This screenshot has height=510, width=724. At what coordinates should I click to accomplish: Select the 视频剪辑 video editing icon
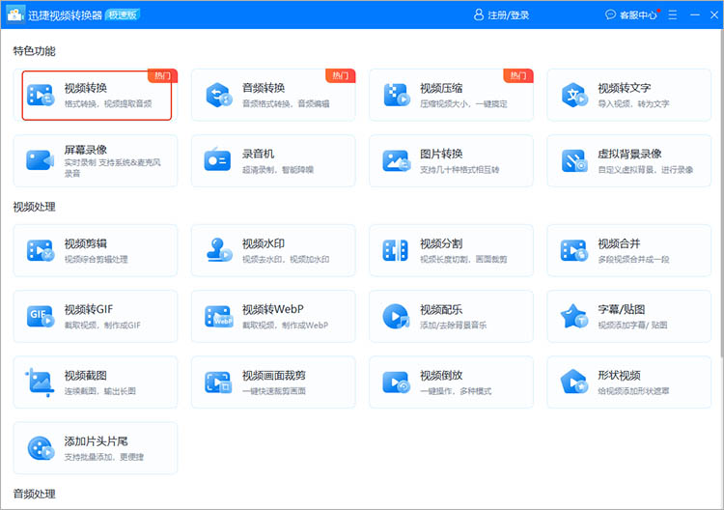tap(41, 250)
